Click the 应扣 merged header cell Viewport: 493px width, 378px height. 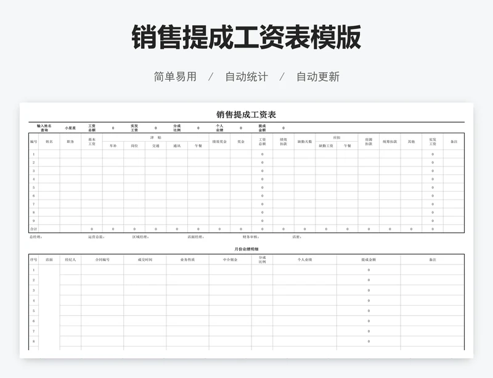(336, 138)
